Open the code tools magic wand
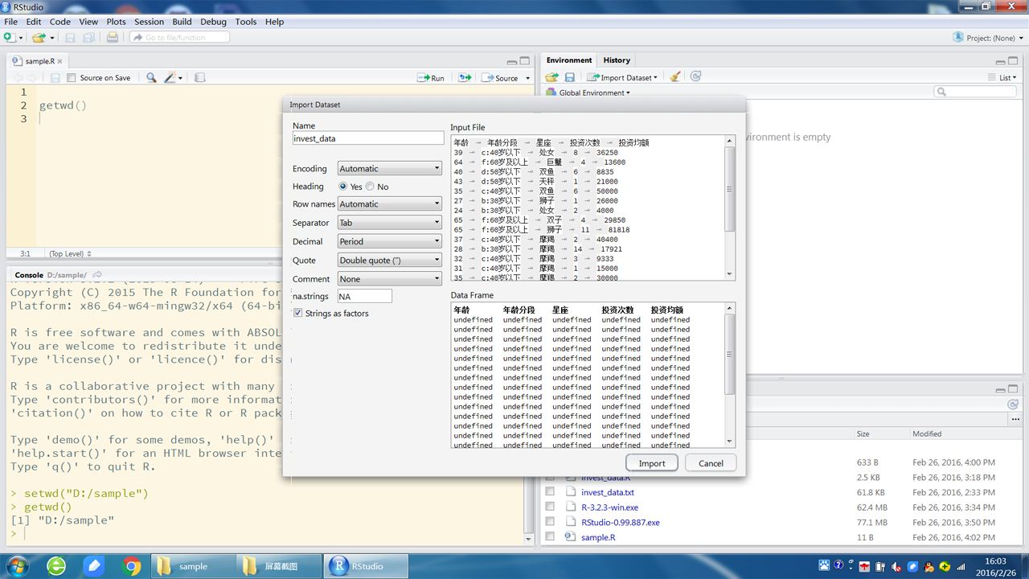 [x=170, y=78]
